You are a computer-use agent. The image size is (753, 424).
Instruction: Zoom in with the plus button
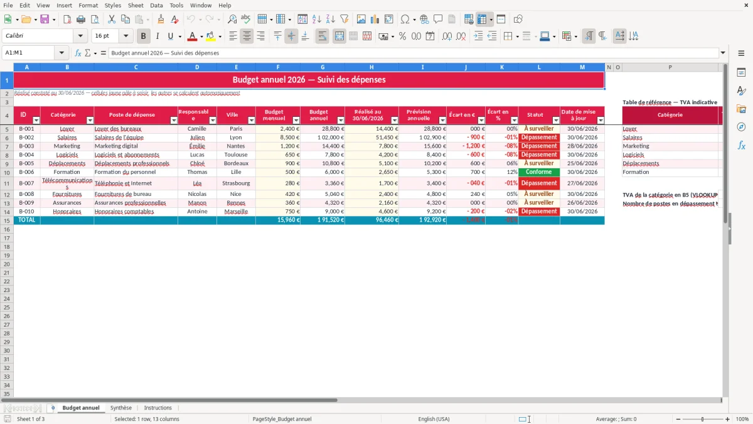pyautogui.click(x=727, y=419)
